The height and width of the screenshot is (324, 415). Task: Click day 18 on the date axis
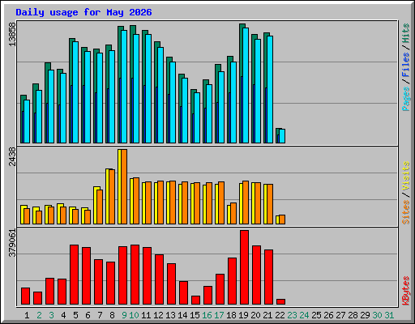tap(231, 315)
